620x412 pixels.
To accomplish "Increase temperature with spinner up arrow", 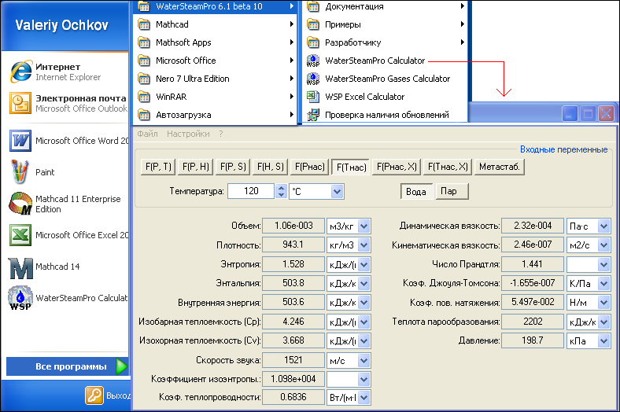I will [281, 188].
